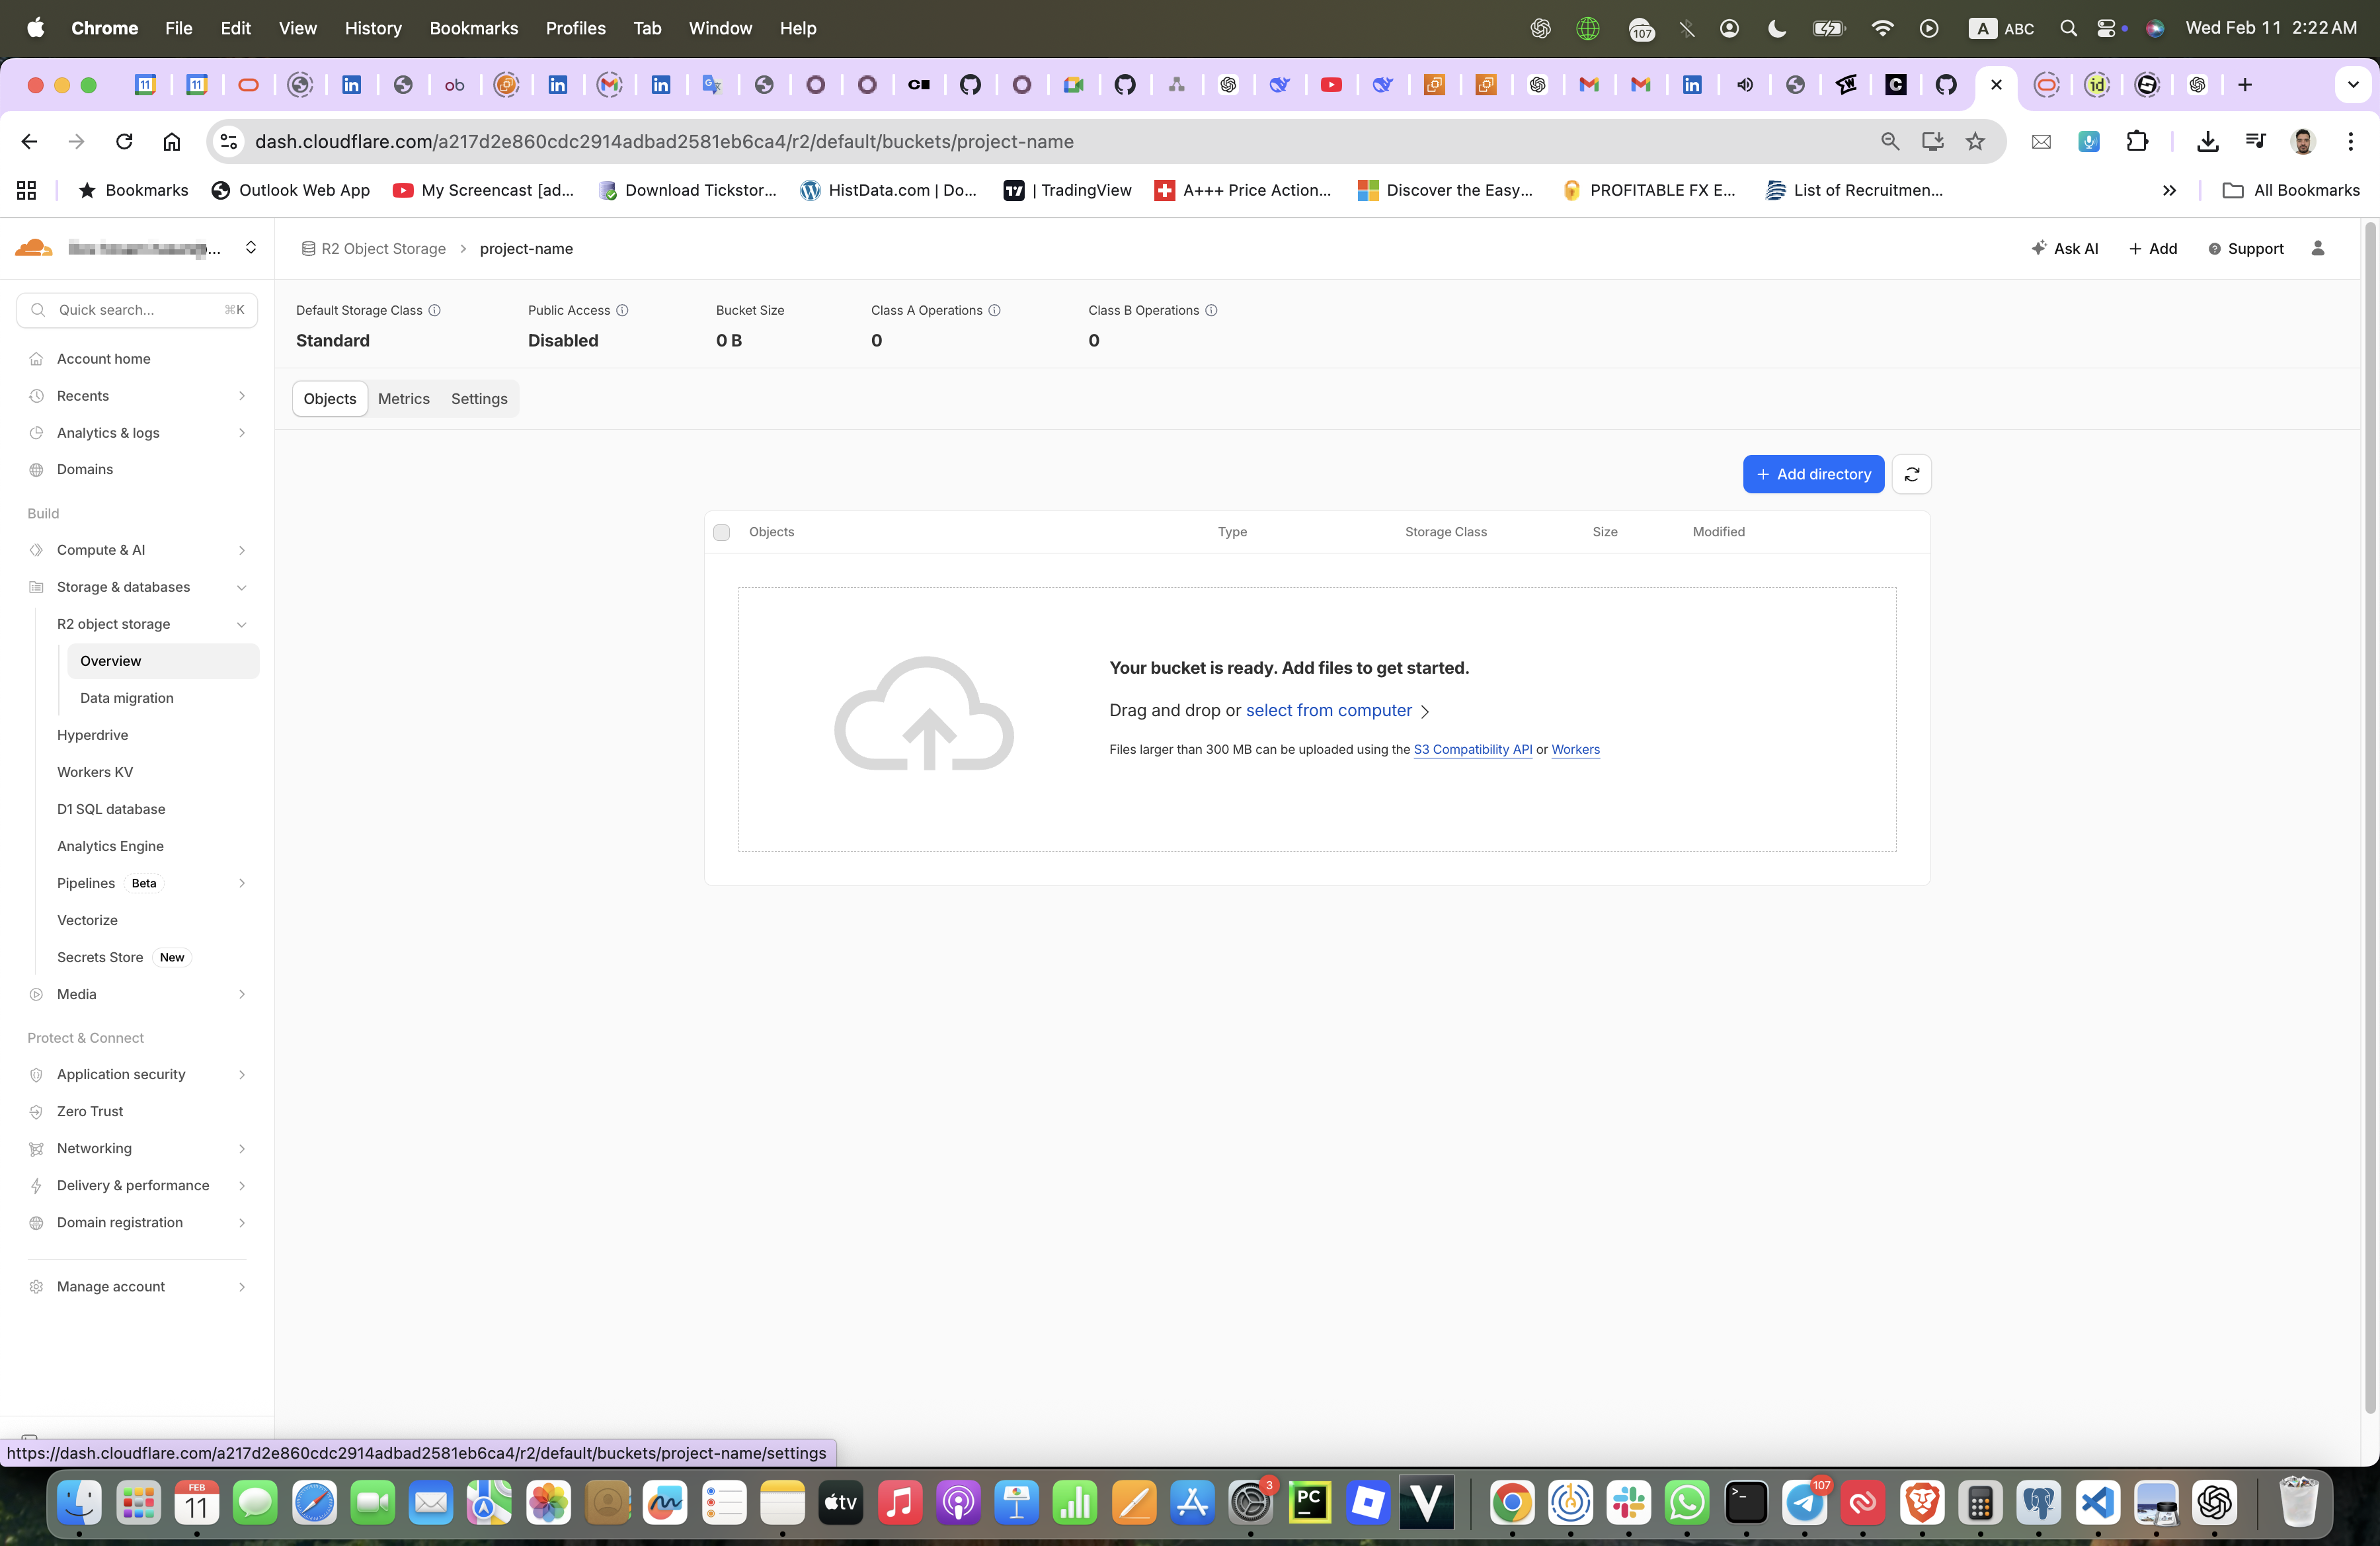This screenshot has width=2380, height=1546.
Task: Bookmark page with the star icon
Action: click(1974, 142)
